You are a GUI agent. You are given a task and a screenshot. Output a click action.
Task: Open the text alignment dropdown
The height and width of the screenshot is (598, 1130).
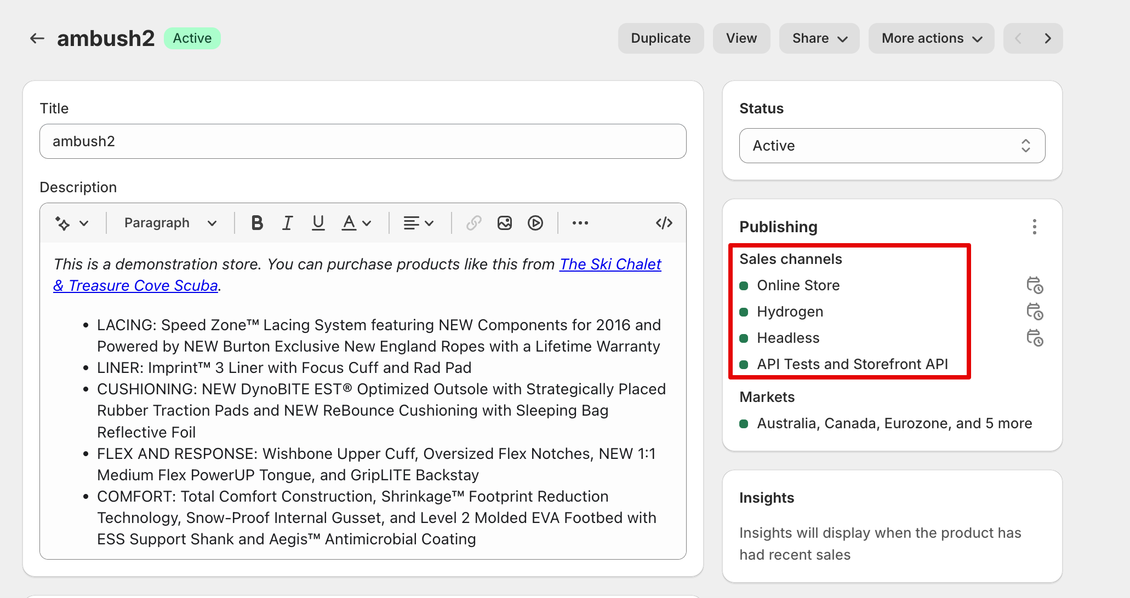tap(418, 223)
